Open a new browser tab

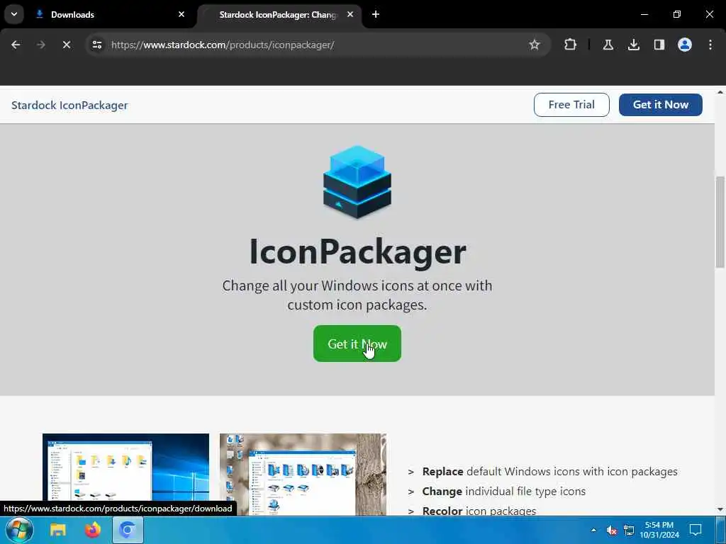[x=376, y=14]
